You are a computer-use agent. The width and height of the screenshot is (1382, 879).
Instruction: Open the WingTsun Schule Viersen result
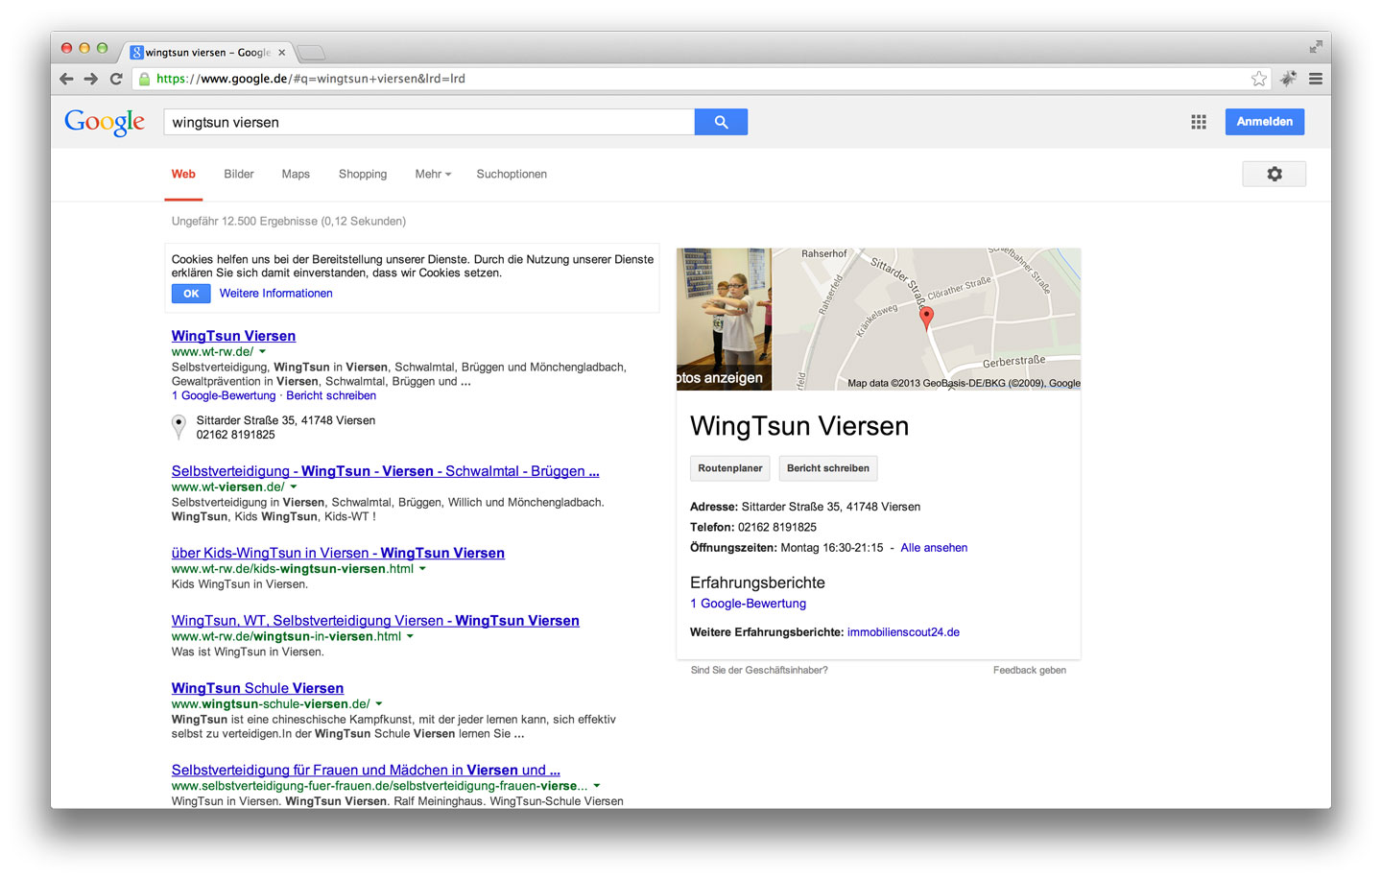coord(257,688)
